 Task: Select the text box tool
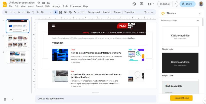point(60,12)
